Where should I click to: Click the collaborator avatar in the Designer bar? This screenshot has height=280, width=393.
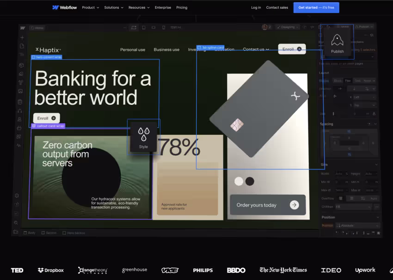pos(264,27)
